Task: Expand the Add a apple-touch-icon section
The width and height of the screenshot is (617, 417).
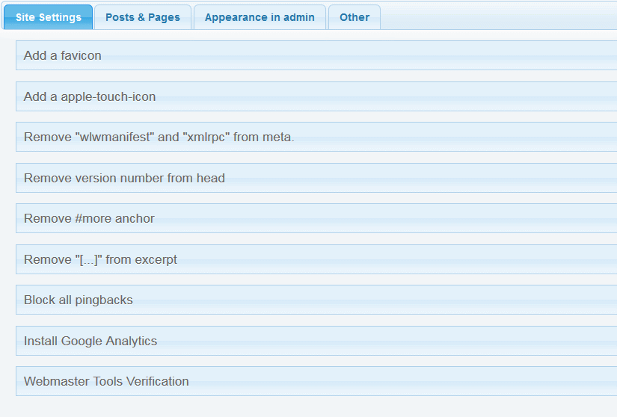Action: (316, 96)
